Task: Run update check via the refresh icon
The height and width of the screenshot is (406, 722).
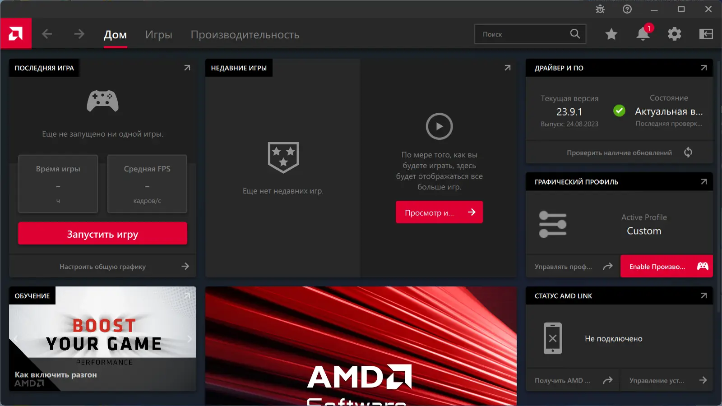Action: [688, 152]
